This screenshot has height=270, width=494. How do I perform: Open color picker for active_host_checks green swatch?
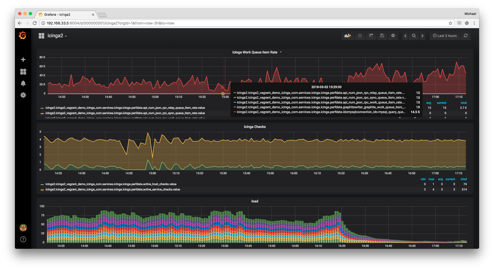pyautogui.click(x=42, y=184)
